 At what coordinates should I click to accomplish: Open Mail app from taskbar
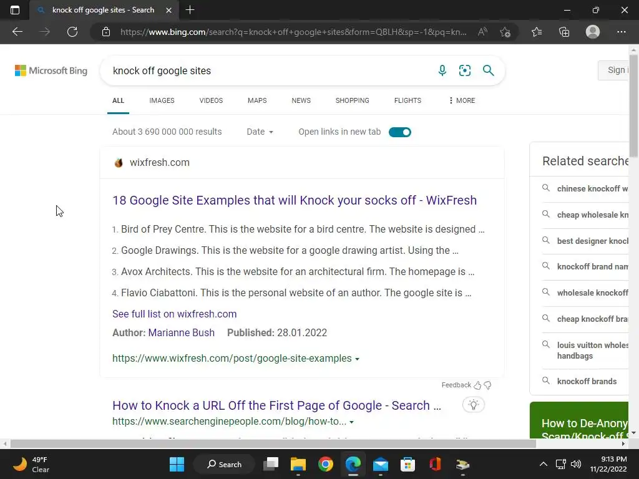point(381,464)
